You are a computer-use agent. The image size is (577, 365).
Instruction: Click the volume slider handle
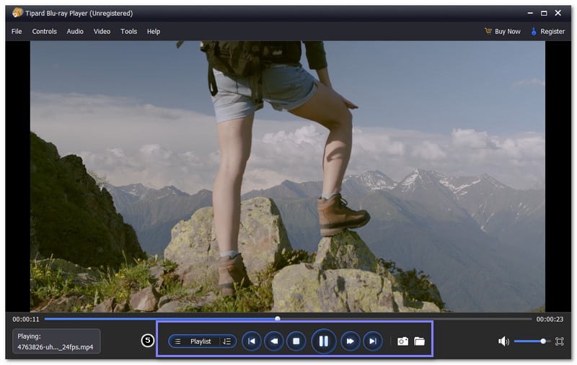(x=543, y=341)
